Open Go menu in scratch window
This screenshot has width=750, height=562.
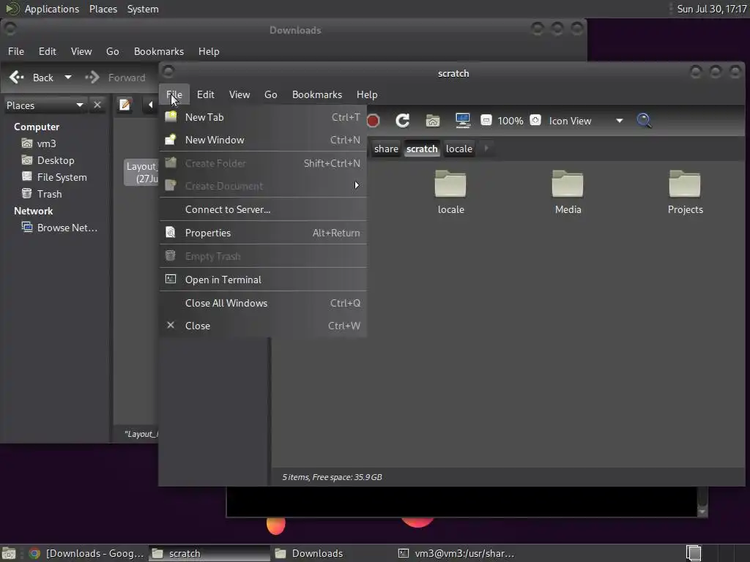[x=271, y=94]
